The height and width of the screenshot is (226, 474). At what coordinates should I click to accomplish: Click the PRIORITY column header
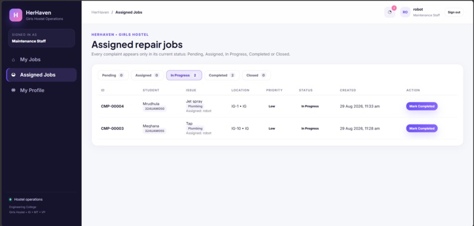point(274,90)
